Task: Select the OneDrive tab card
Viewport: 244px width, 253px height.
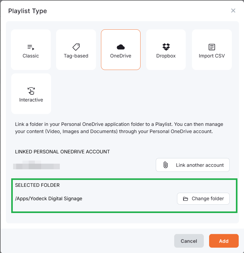Action: click(x=121, y=49)
